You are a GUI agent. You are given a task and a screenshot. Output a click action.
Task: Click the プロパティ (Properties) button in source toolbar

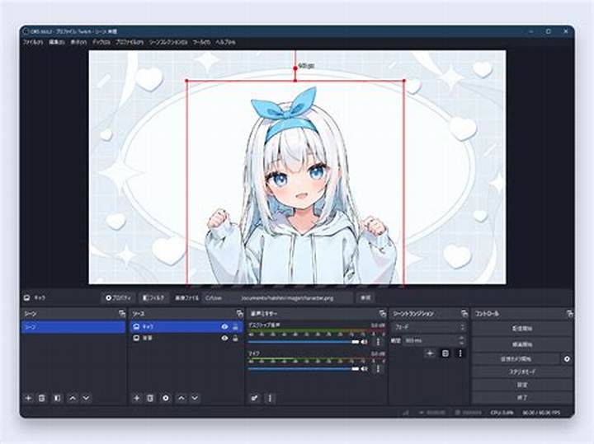[118, 298]
